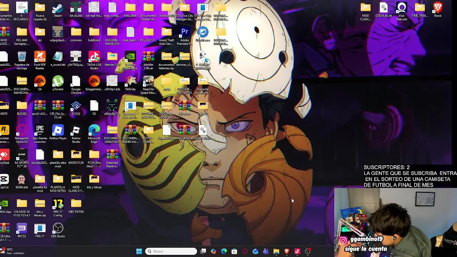Select the Iriun Webcam shortcut
This screenshot has height=257, width=457.
tap(402, 12)
